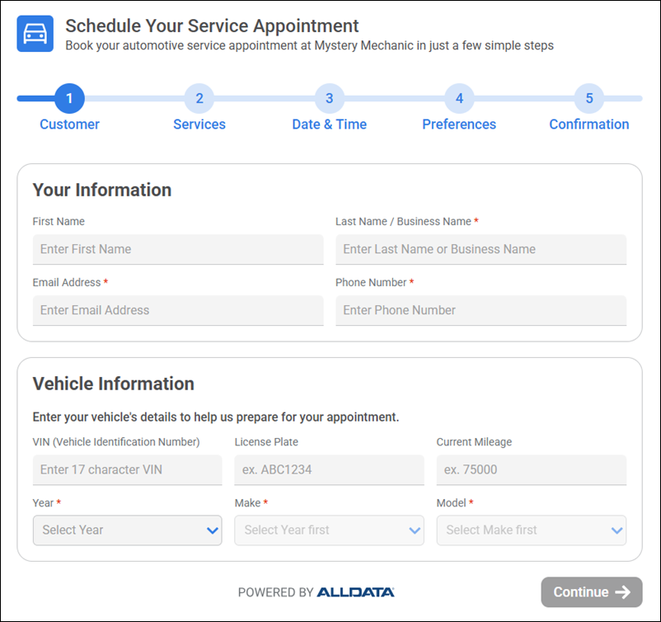Select step 2 circle in progress bar
661x622 pixels.
pyautogui.click(x=199, y=98)
